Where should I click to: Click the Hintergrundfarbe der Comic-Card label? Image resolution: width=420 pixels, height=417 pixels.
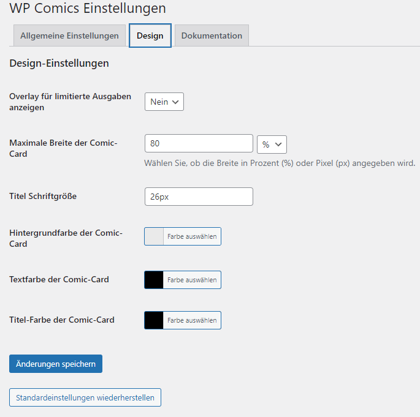click(x=66, y=238)
